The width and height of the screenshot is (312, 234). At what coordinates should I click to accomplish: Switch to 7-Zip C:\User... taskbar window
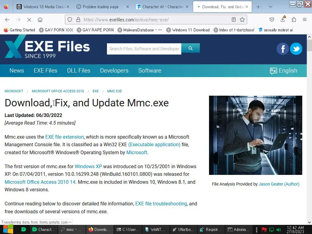click(x=128, y=229)
